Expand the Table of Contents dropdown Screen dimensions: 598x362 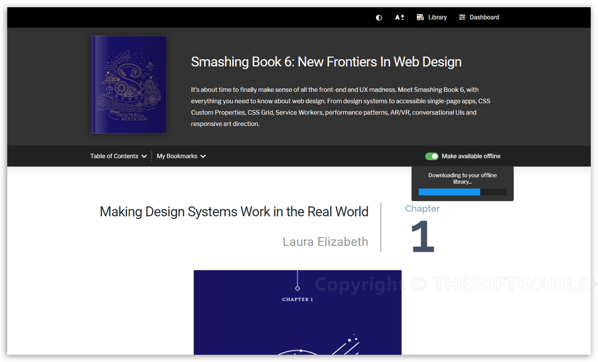118,156
